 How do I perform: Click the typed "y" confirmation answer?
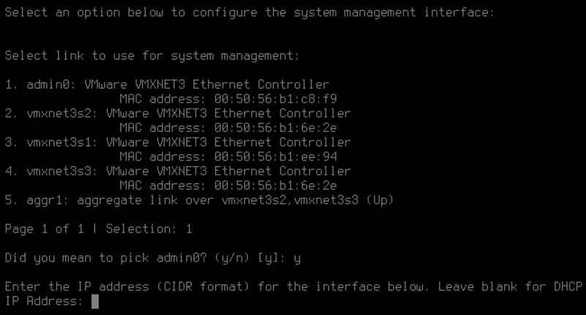297,258
